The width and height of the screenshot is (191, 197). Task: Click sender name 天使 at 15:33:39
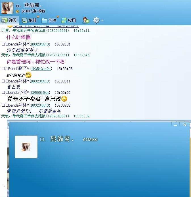tap(24, 116)
